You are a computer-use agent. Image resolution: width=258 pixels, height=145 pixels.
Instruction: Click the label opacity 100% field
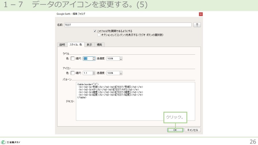(x=112, y=58)
